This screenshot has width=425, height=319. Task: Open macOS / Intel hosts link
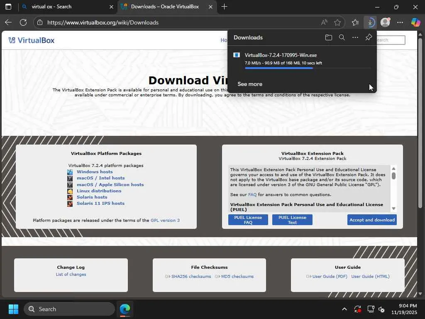100,178
